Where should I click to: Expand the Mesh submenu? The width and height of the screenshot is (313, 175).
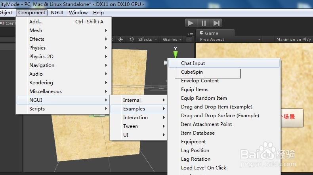[x=63, y=30]
